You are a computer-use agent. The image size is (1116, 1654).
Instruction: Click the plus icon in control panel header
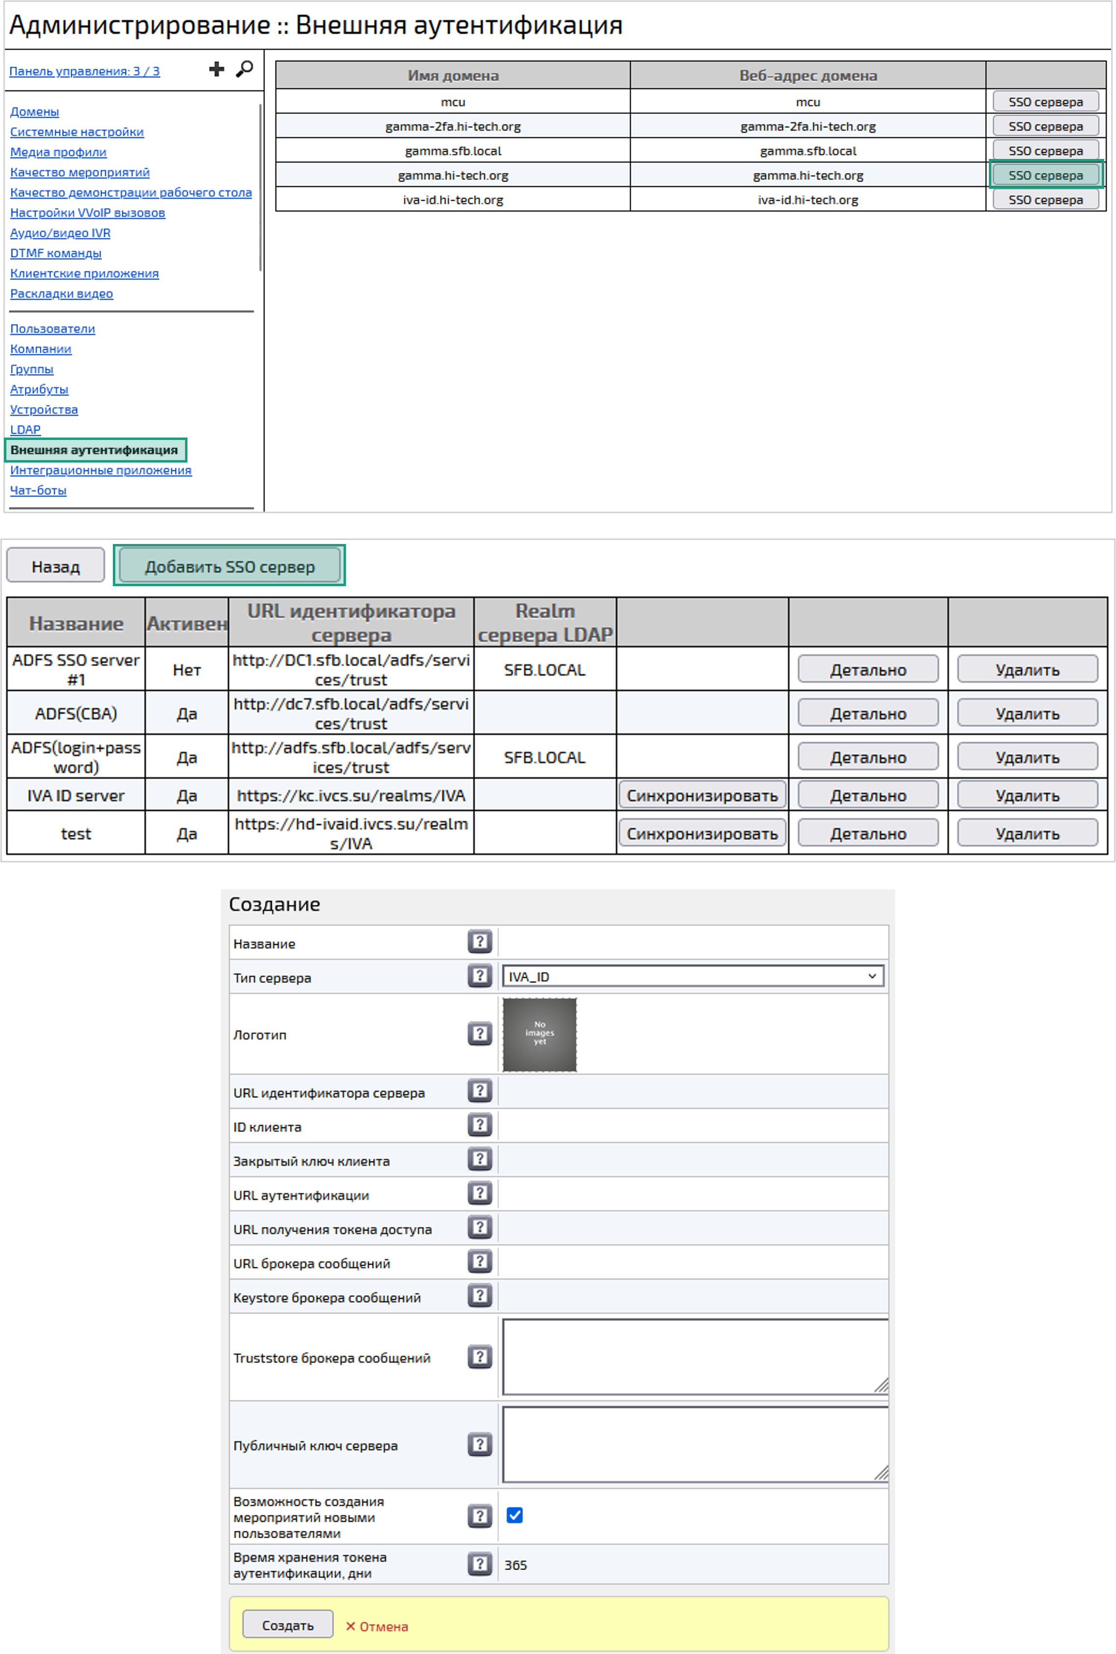click(216, 69)
